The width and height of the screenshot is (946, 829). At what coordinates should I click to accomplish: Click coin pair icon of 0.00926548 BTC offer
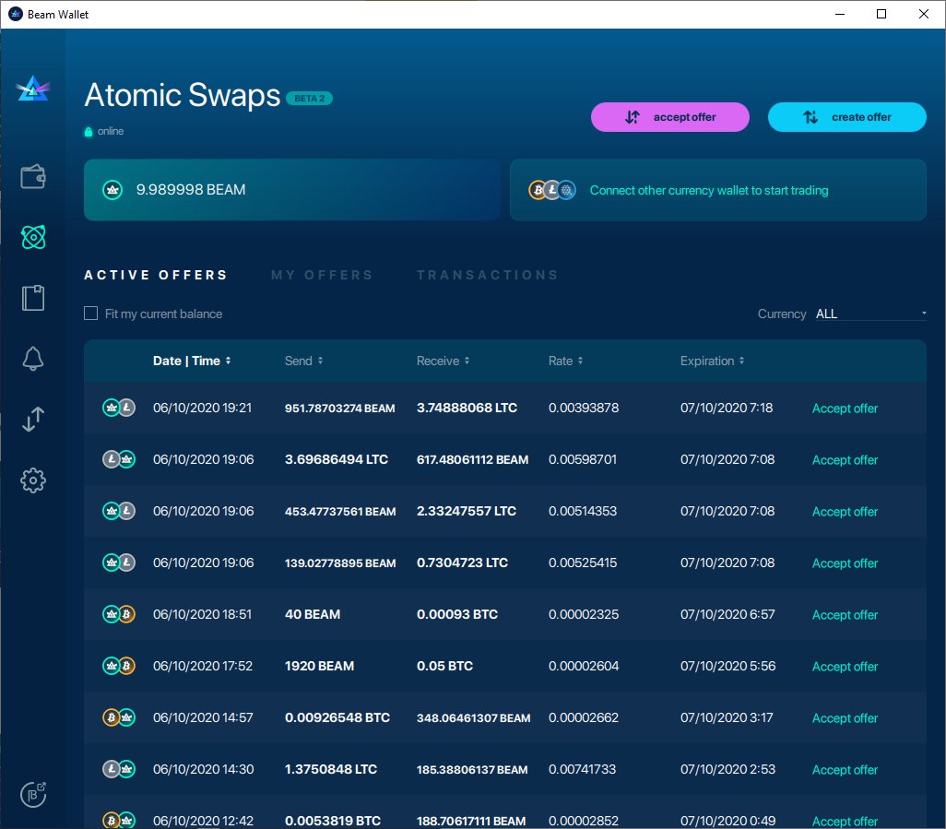click(x=119, y=717)
